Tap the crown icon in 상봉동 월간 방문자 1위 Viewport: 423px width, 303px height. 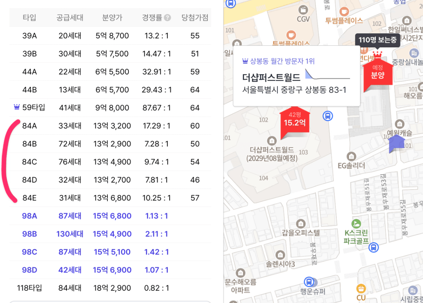[245, 61]
